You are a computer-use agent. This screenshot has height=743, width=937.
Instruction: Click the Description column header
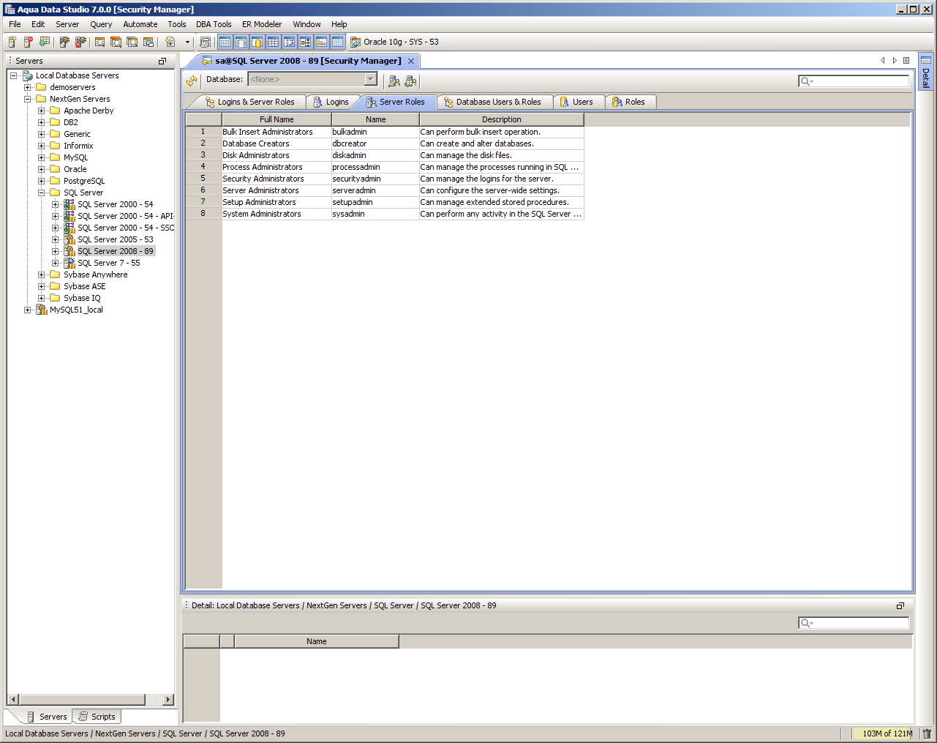click(502, 119)
